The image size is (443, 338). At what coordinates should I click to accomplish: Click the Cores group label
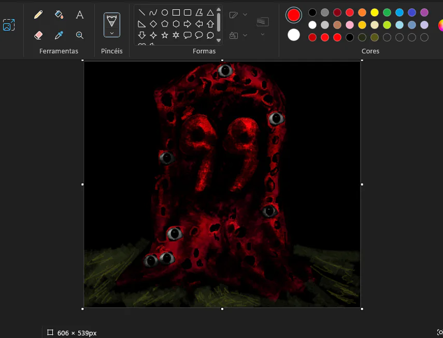370,51
